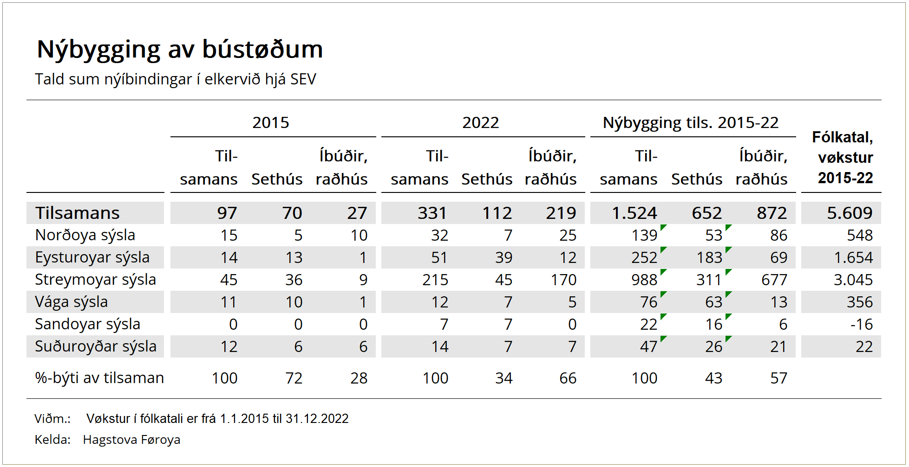Click green corner marker on the 988 cell
Image resolution: width=909 pixels, height=467 pixels.
click(x=663, y=271)
